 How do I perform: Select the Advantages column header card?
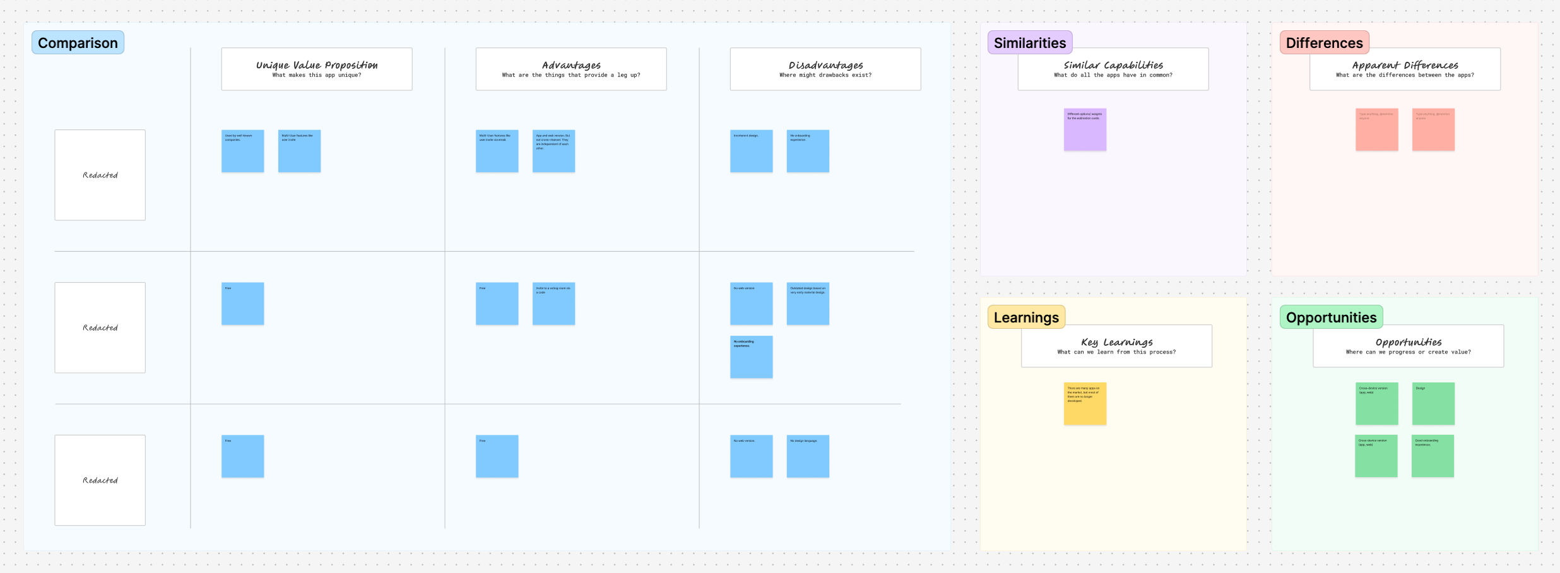click(571, 69)
